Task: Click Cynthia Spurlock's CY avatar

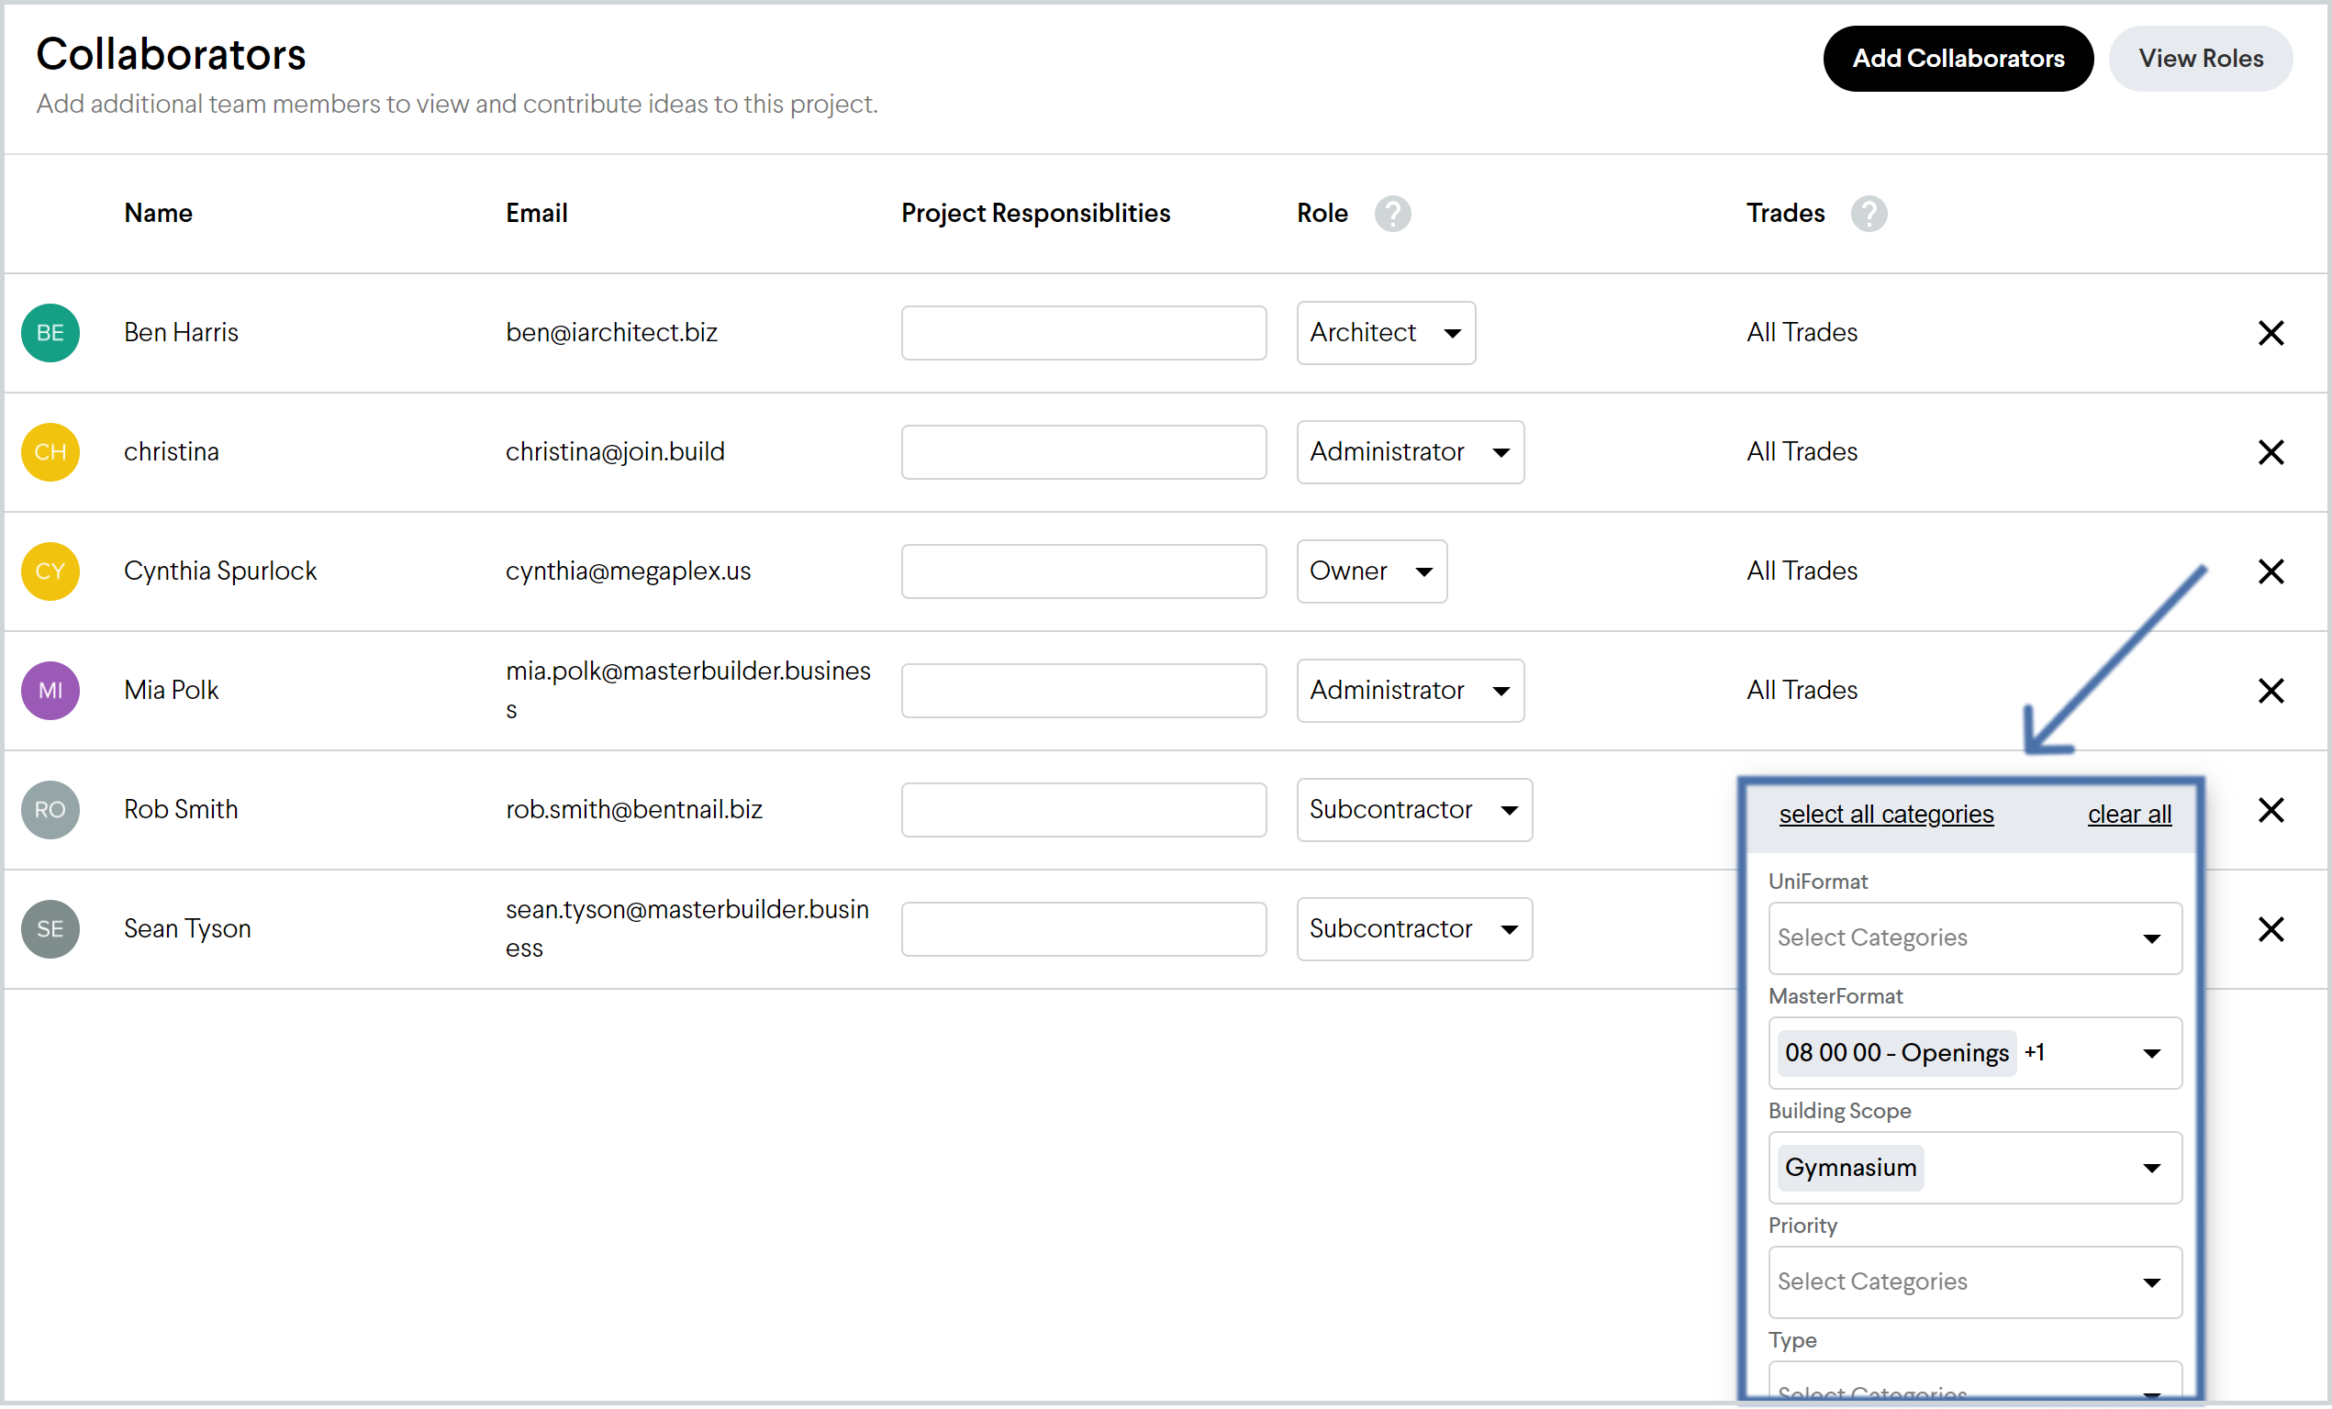Action: coord(50,571)
